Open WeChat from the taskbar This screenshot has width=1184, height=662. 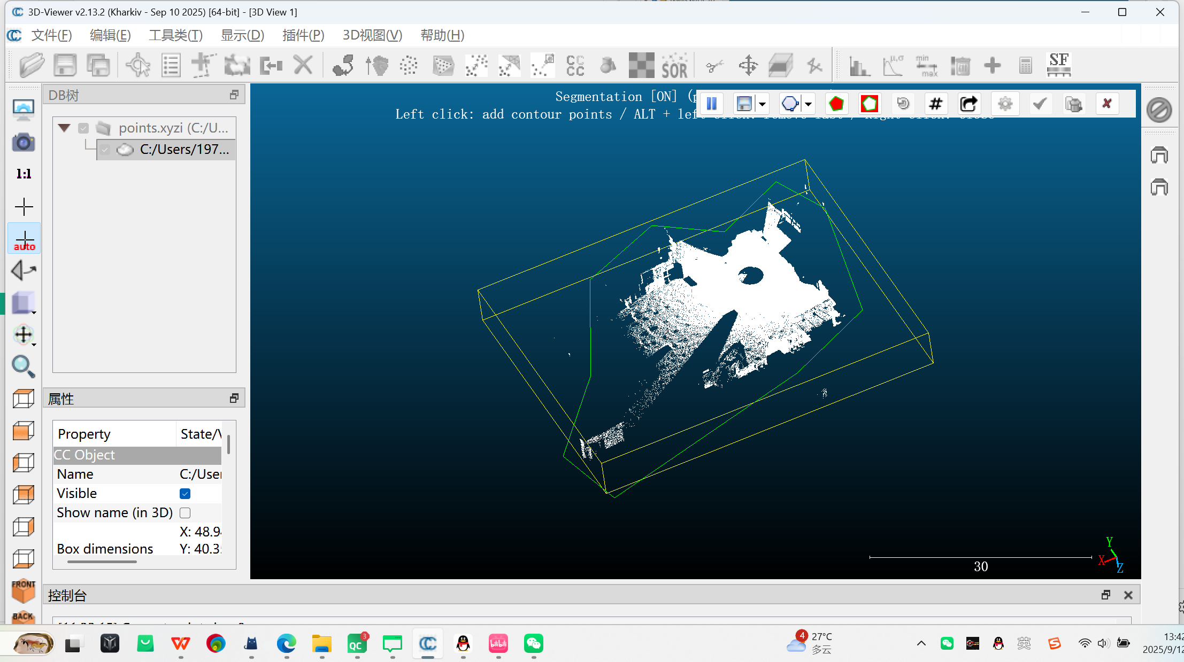click(534, 643)
